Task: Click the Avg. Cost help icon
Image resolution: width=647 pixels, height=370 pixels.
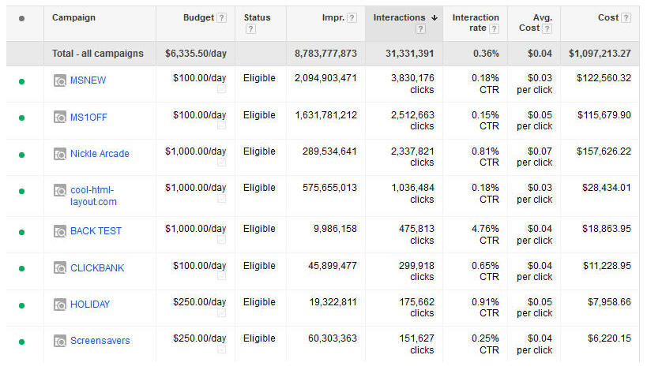Action: pyautogui.click(x=547, y=29)
